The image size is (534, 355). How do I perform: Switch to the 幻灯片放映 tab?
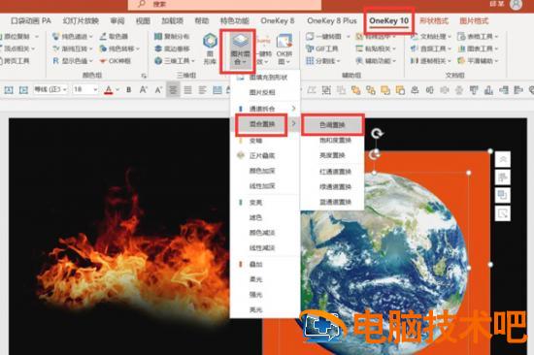(x=81, y=20)
